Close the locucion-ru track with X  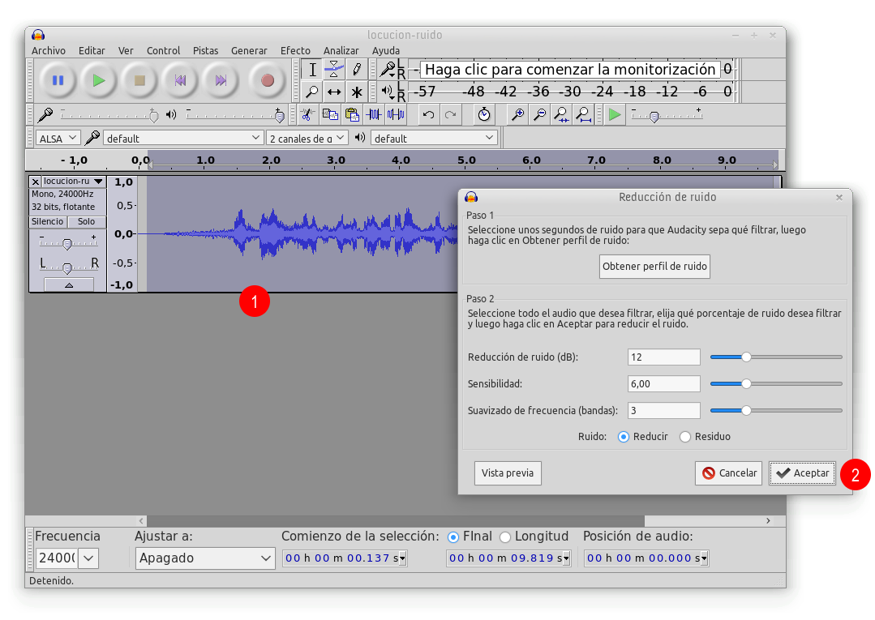[35, 182]
